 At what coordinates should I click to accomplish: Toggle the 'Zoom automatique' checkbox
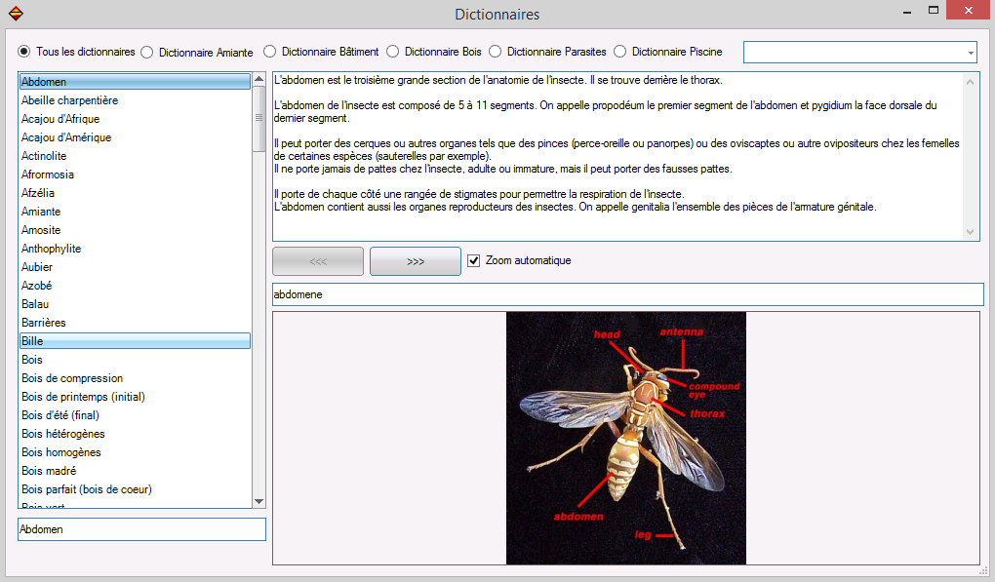click(474, 260)
